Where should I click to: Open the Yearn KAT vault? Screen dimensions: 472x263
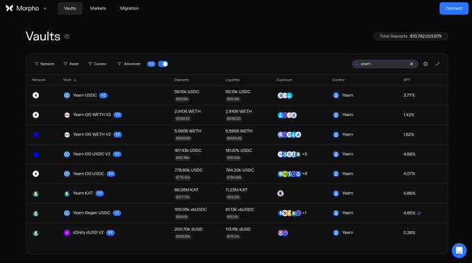pyautogui.click(x=237, y=194)
